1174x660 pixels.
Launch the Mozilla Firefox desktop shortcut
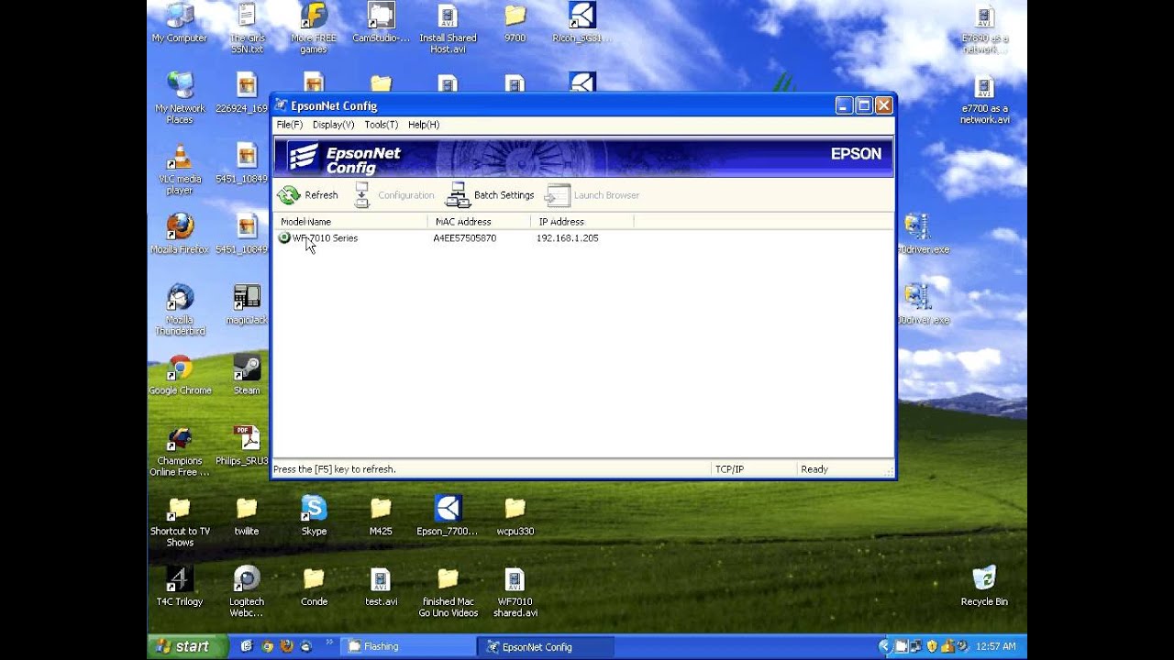click(180, 235)
